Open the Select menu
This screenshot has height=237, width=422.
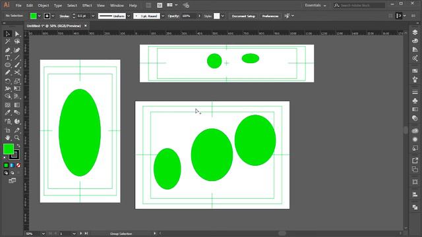pos(72,5)
